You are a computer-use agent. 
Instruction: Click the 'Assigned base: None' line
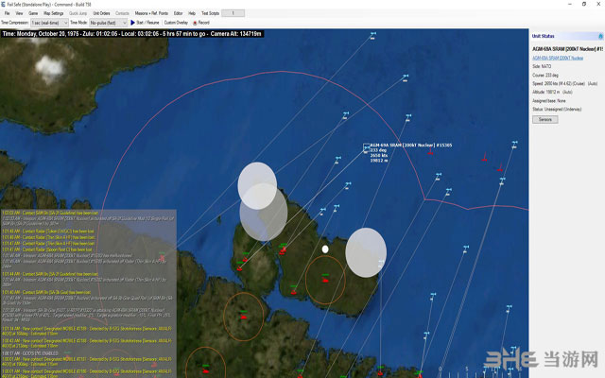coord(549,101)
